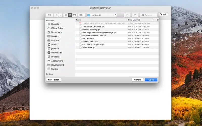This screenshot has height=126, width=202.
Task: Go to Downloads in sidebar
Action: (57, 53)
